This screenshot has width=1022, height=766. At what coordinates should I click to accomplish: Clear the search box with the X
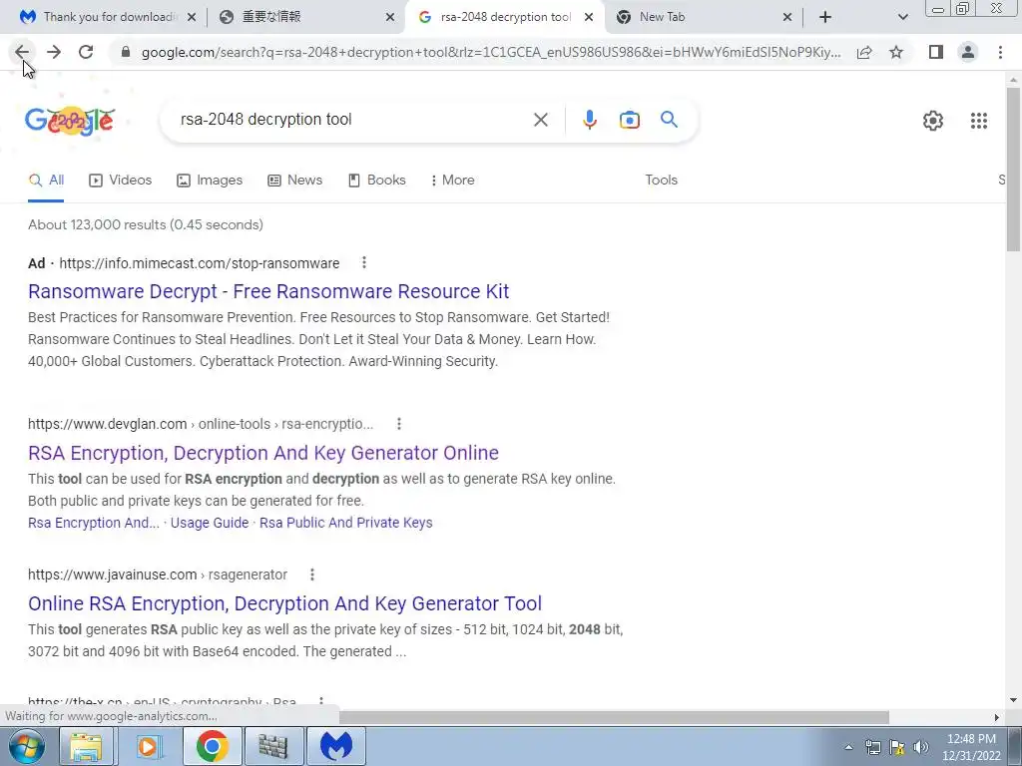coord(540,120)
